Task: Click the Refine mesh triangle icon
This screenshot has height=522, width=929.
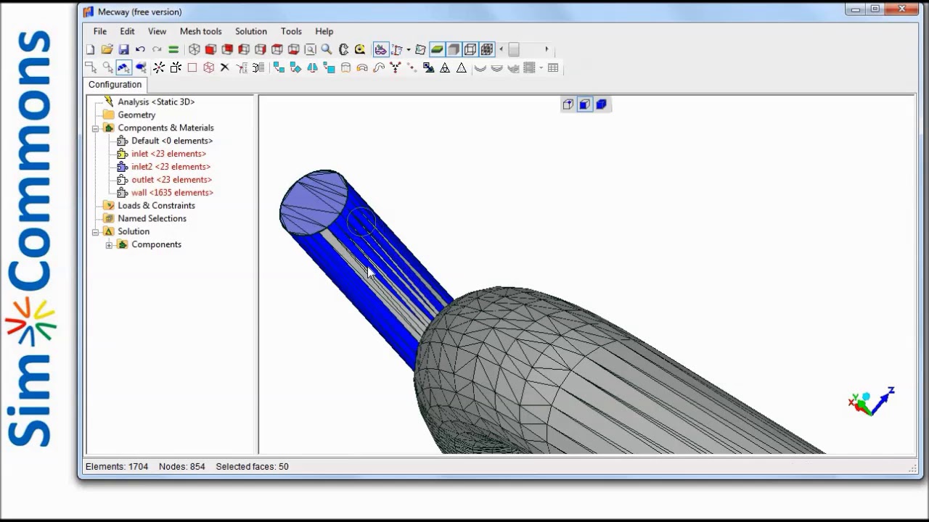Action: pos(444,67)
